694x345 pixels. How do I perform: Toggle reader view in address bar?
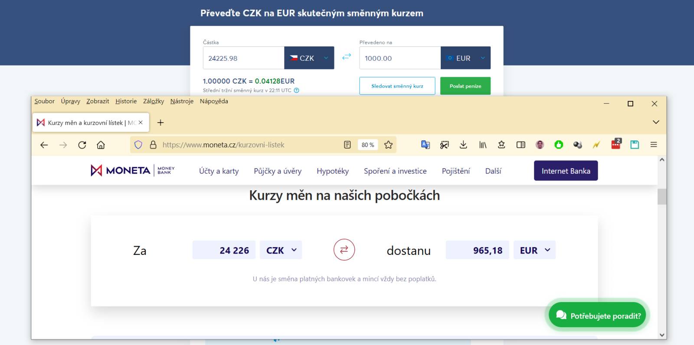pyautogui.click(x=347, y=145)
